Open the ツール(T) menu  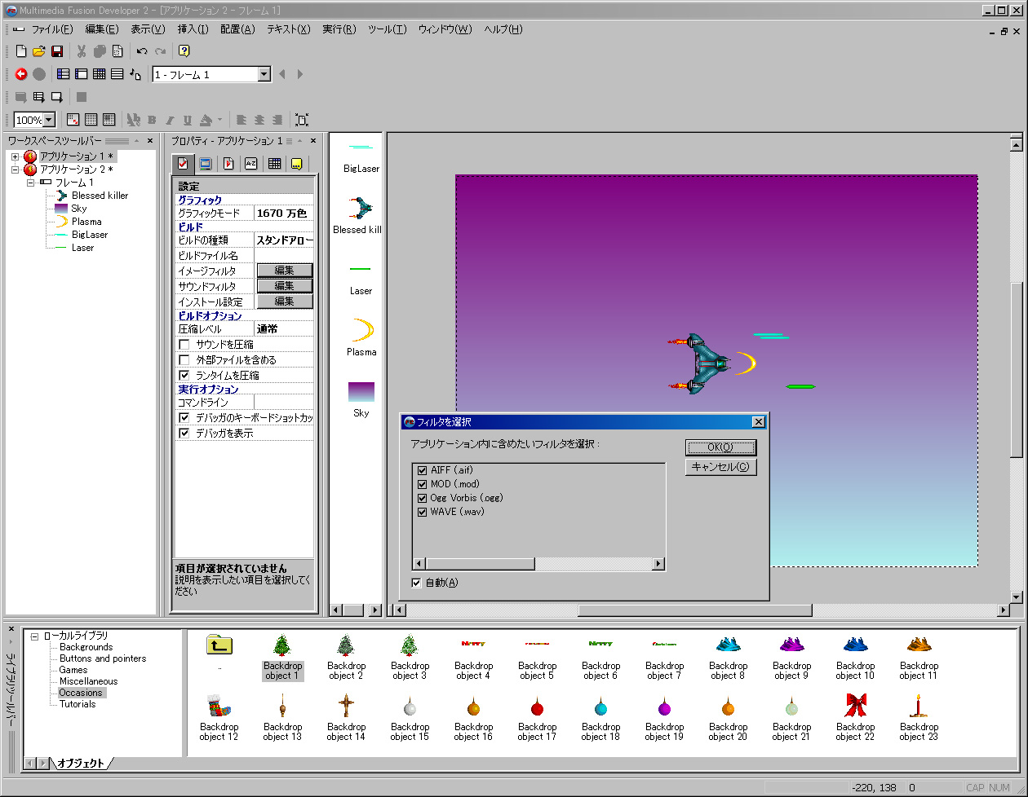[387, 29]
